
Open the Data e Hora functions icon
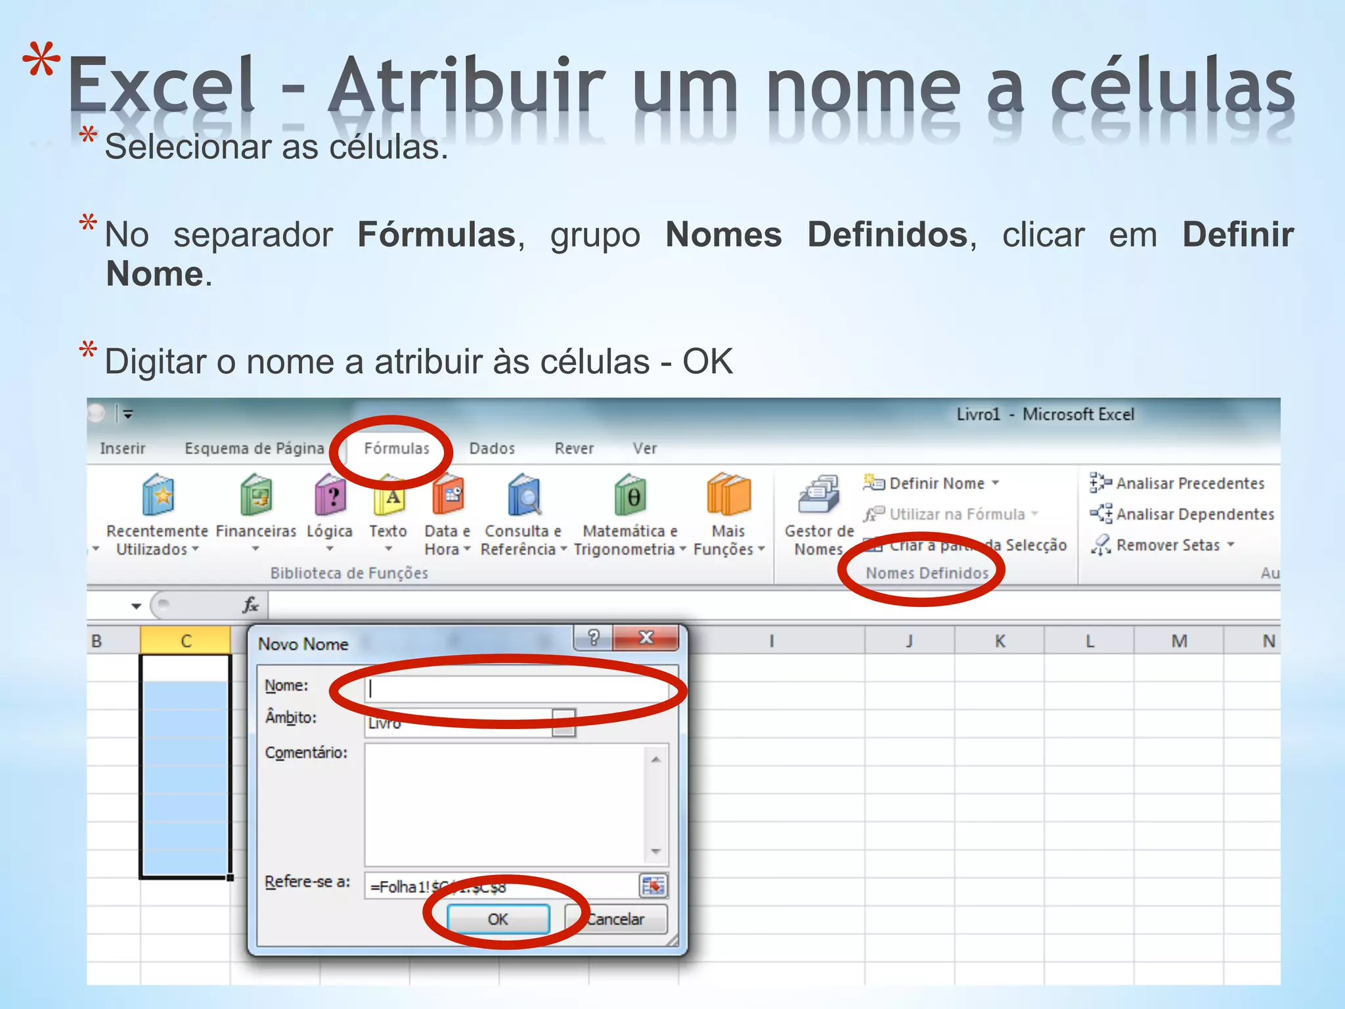pyautogui.click(x=448, y=495)
